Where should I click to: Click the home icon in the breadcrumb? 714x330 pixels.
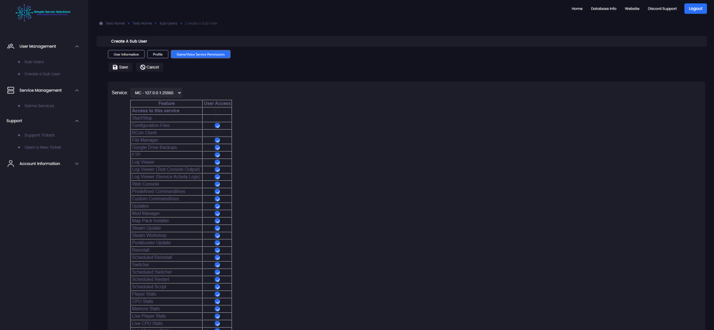pyautogui.click(x=101, y=23)
